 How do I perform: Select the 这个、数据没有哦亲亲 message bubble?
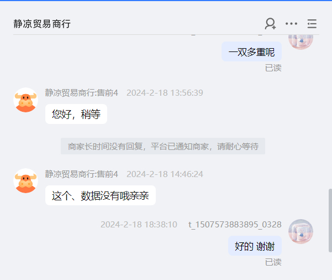point(101,195)
